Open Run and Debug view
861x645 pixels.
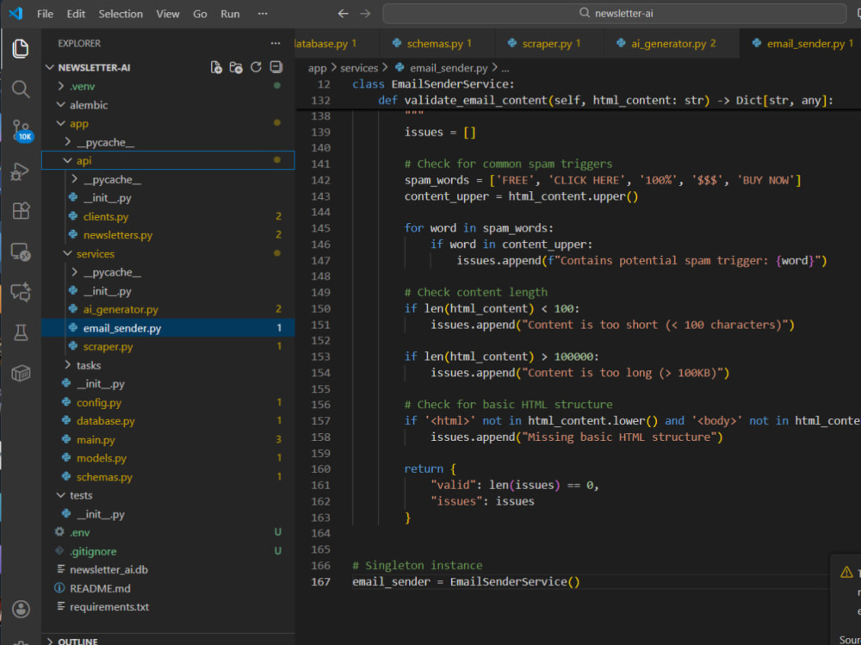(21, 172)
